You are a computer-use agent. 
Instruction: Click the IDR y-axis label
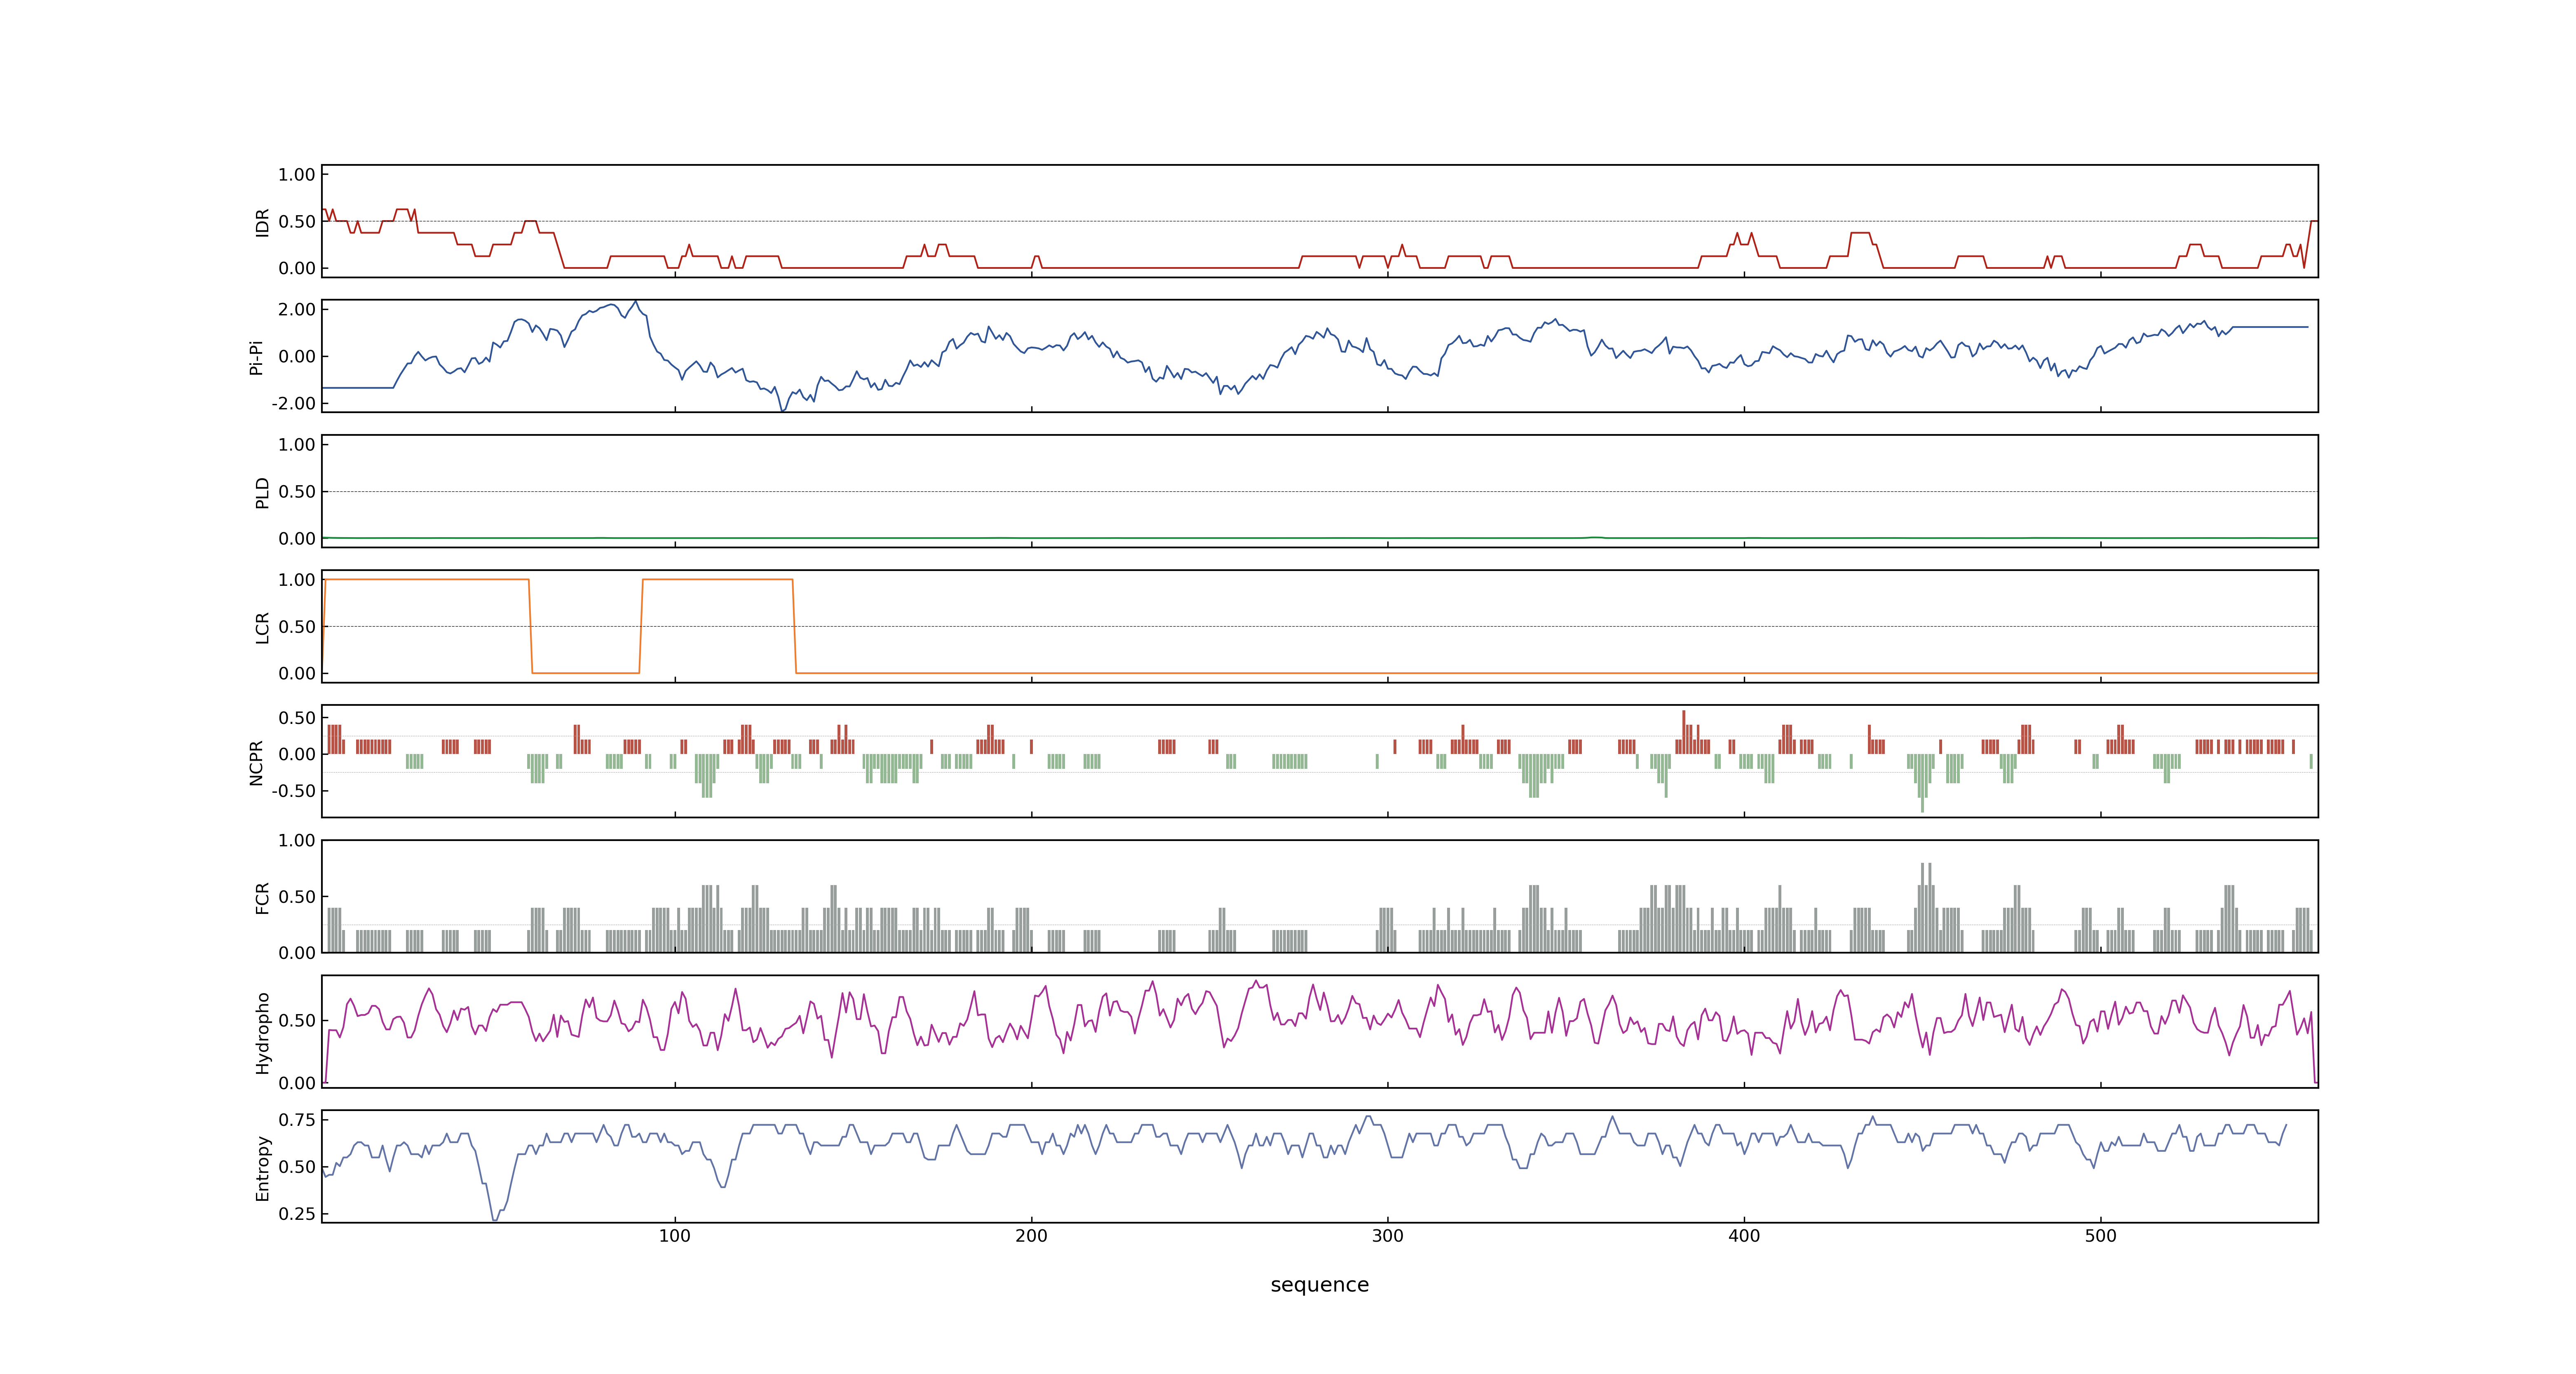(x=262, y=222)
